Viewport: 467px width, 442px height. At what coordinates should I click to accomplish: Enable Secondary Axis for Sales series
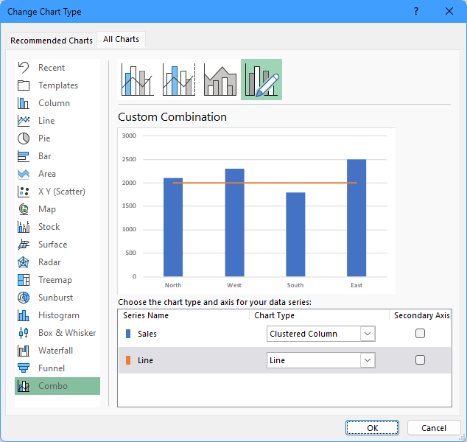coord(420,334)
